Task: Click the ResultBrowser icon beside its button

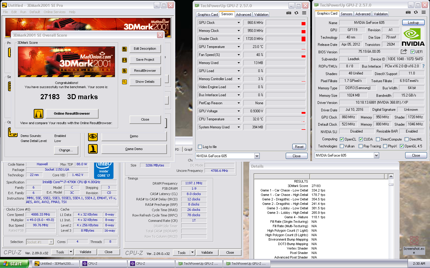Action: (x=125, y=71)
